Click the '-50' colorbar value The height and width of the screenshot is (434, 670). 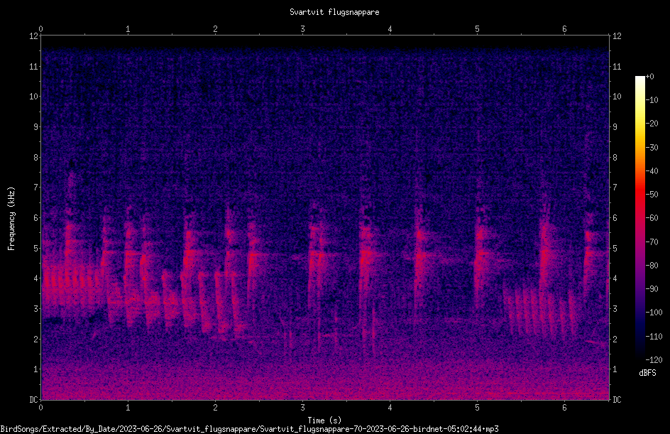pos(652,195)
